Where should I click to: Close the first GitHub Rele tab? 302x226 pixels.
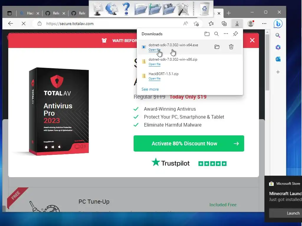(64, 13)
